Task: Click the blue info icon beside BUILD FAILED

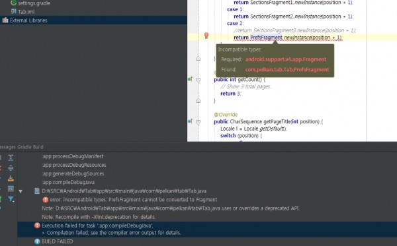Action: (x=37, y=241)
